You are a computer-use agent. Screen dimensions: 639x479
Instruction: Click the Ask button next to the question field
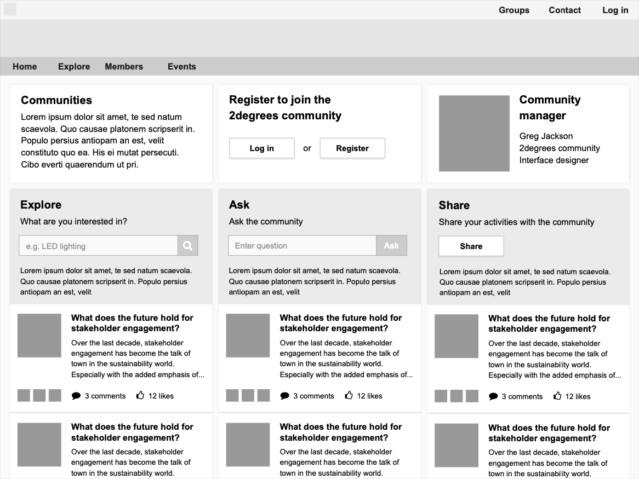[391, 245]
